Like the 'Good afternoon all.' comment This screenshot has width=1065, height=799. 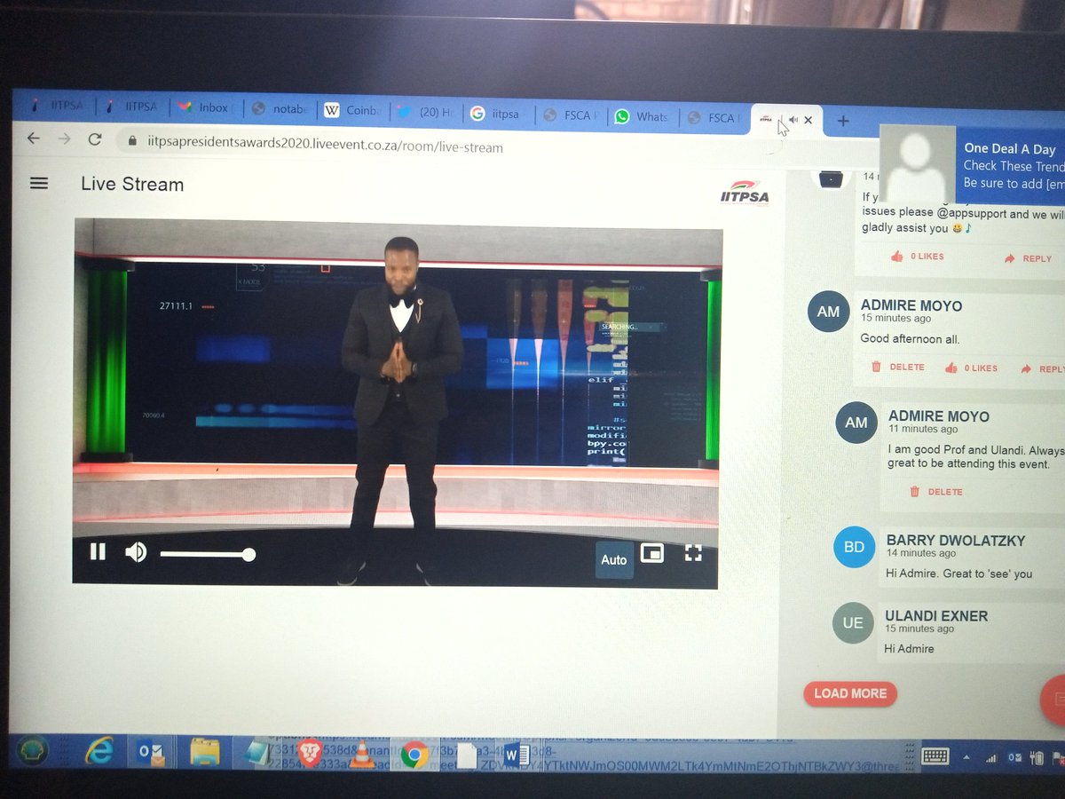pos(971,368)
